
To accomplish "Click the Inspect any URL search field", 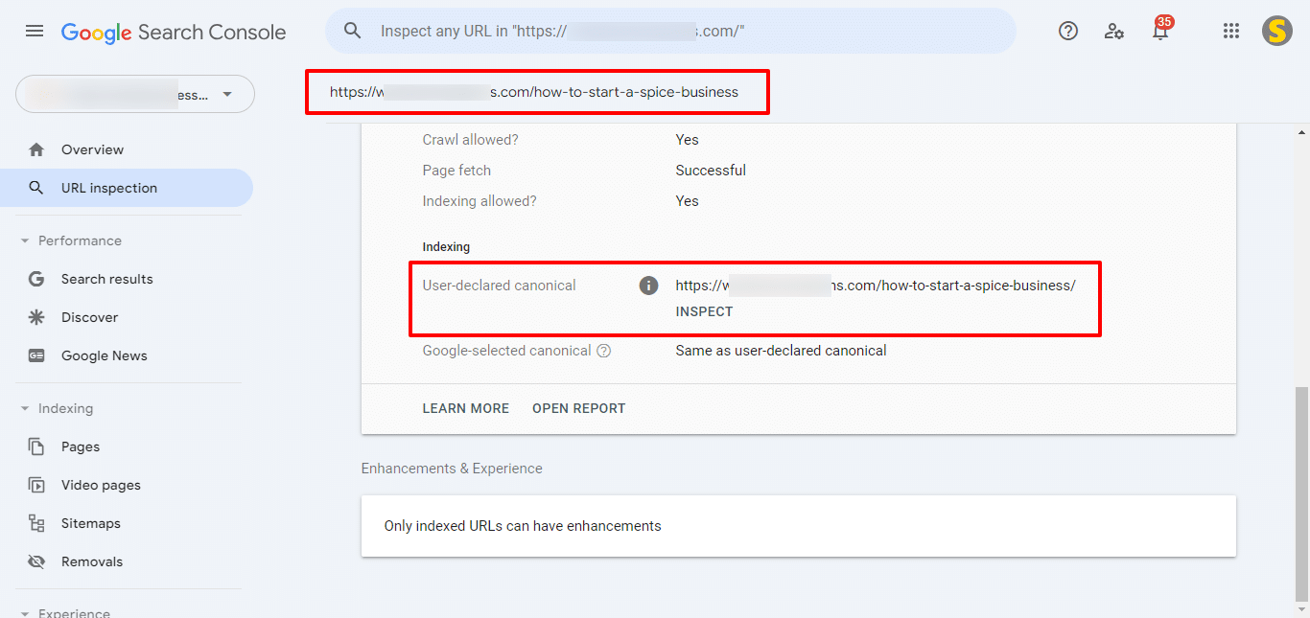I will [670, 31].
